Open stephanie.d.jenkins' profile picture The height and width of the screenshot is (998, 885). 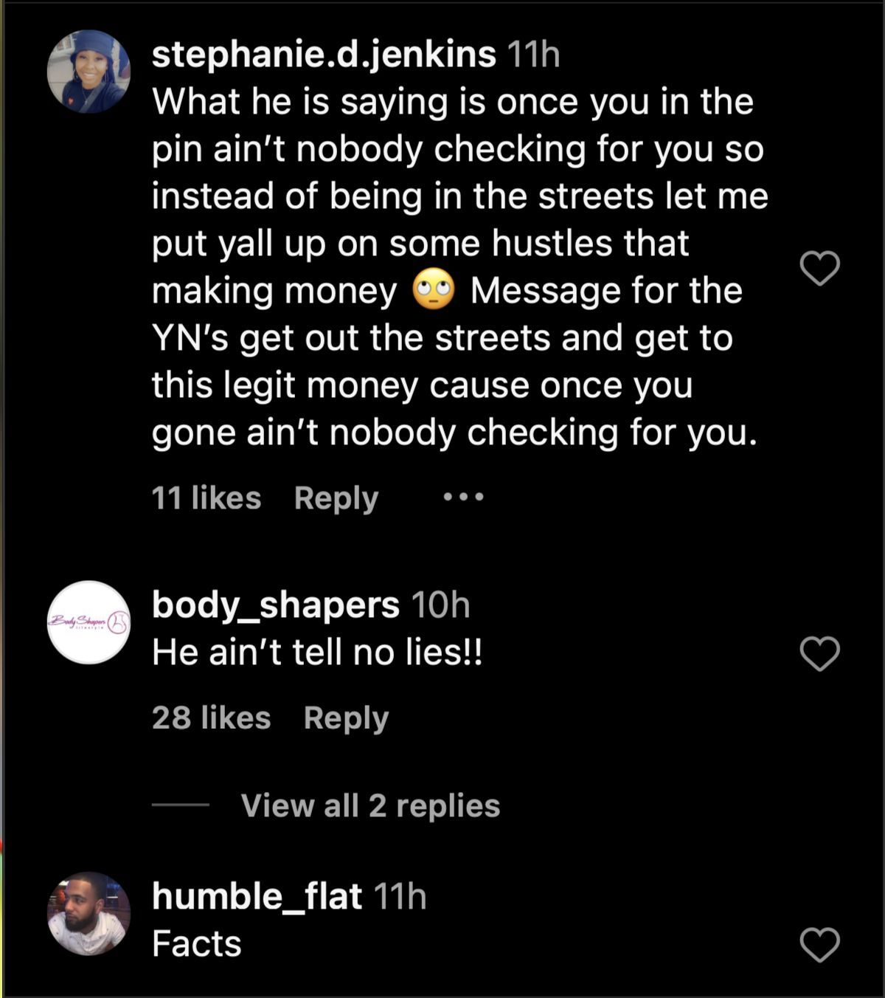tap(88, 72)
